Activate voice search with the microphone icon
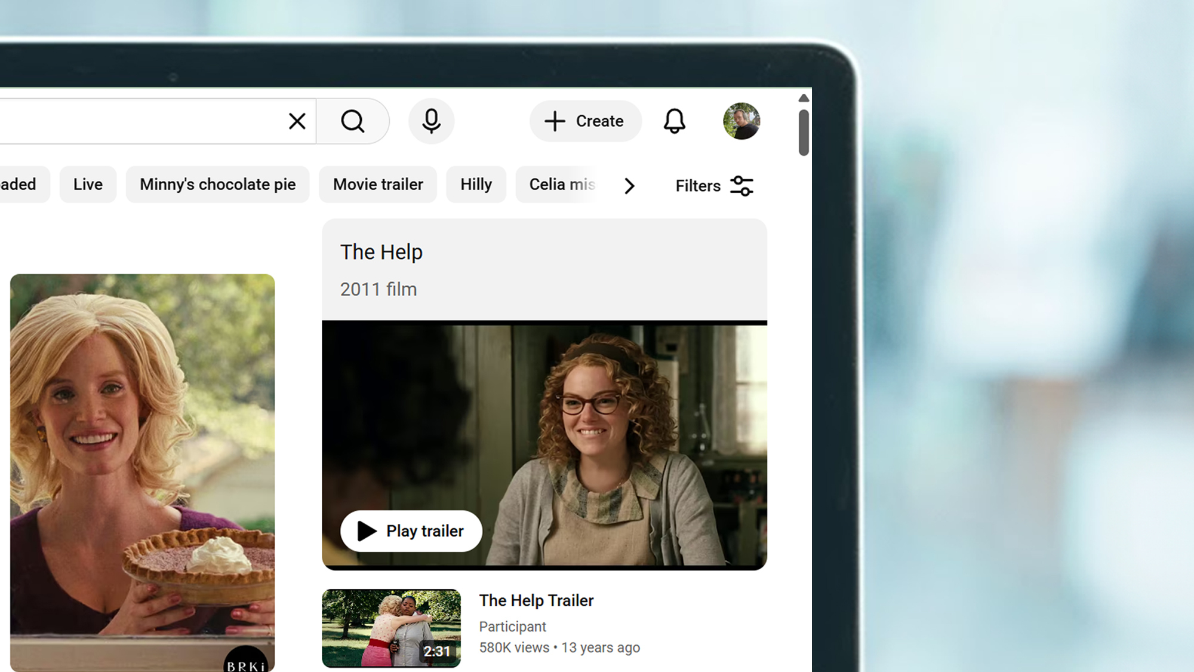 pyautogui.click(x=431, y=121)
